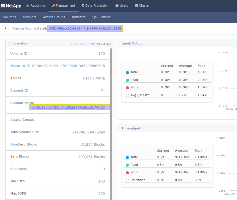Click Input/Output Total peak value 1 IOPS
This screenshot has width=237, height=200.
203,72
